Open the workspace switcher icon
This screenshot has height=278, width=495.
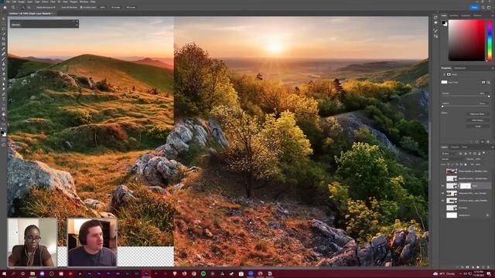click(489, 7)
